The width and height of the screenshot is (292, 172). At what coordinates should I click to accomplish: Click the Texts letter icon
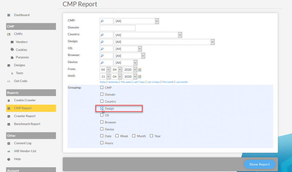point(12,74)
